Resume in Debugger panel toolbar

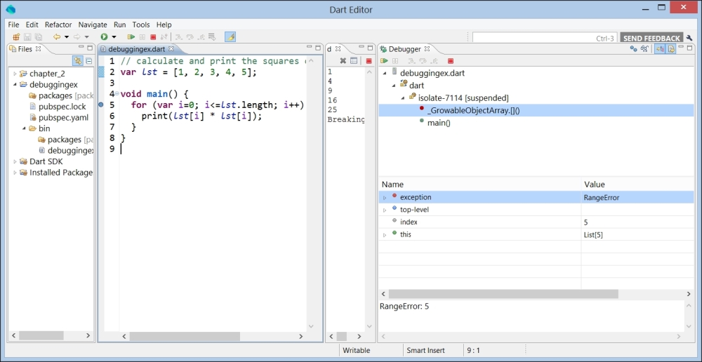tap(384, 61)
